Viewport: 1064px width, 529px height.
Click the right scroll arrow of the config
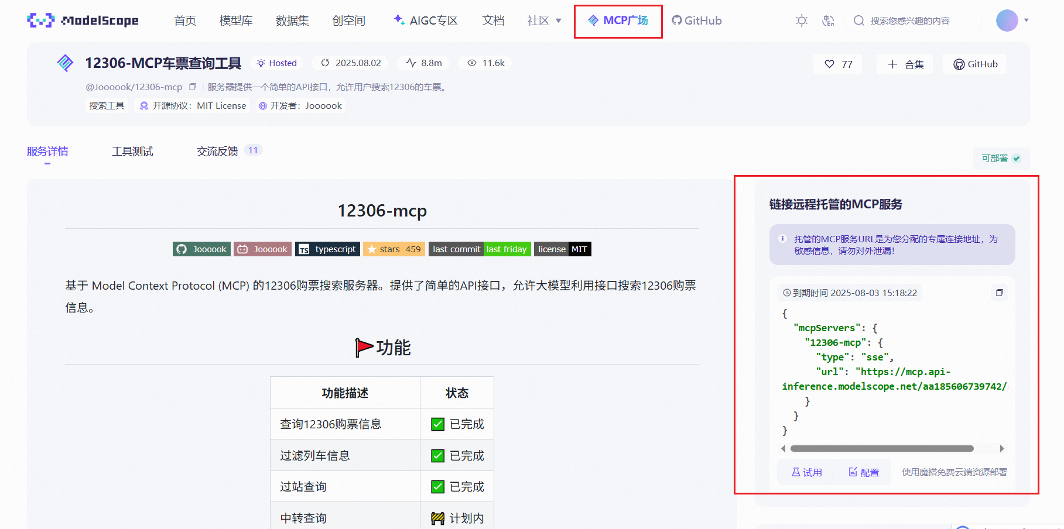(1002, 449)
